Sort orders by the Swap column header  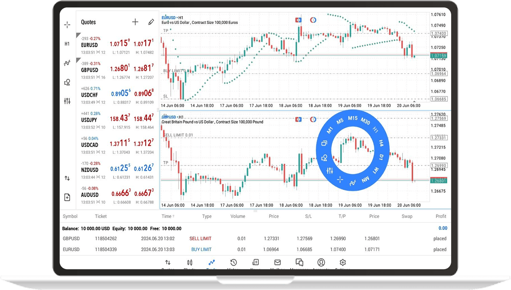point(407,216)
